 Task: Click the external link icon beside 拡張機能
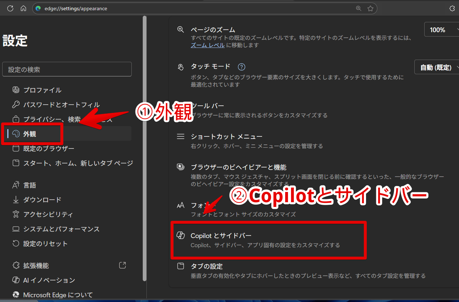[x=123, y=265]
